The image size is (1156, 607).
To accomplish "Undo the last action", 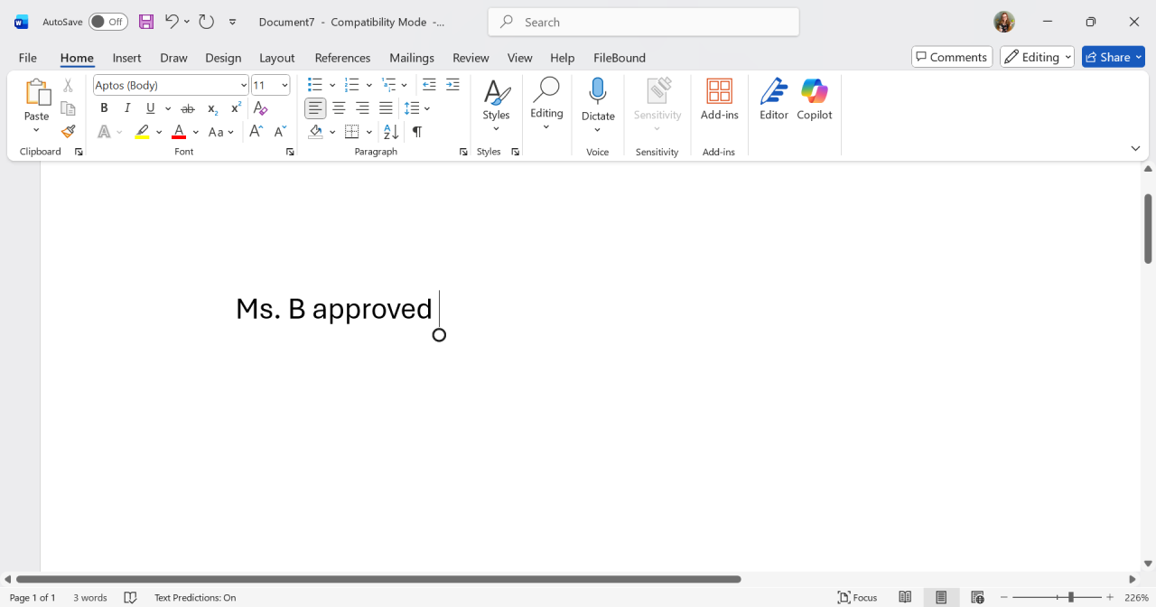I will [x=171, y=22].
